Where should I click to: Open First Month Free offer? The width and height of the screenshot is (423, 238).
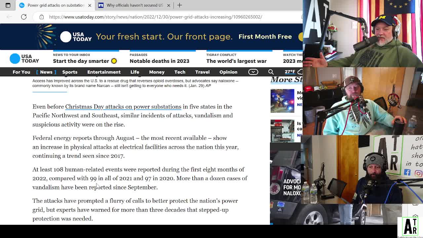tap(265, 37)
